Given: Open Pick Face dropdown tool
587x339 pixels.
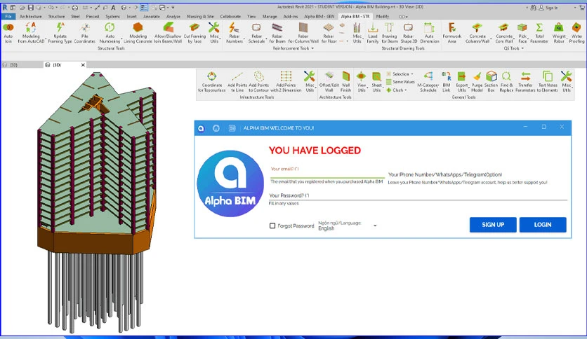Looking at the screenshot, I should coord(522,32).
